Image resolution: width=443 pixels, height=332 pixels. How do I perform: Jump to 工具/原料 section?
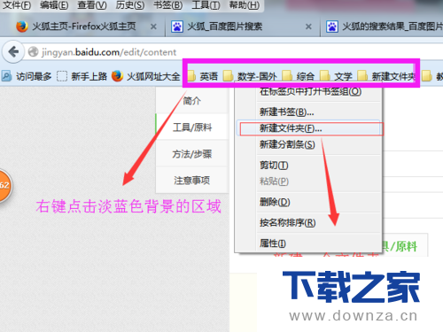click(192, 127)
